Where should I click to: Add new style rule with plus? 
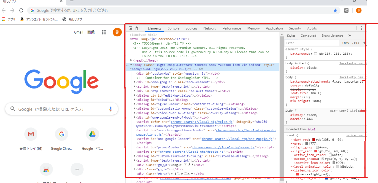pyautogui.click(x=364, y=43)
